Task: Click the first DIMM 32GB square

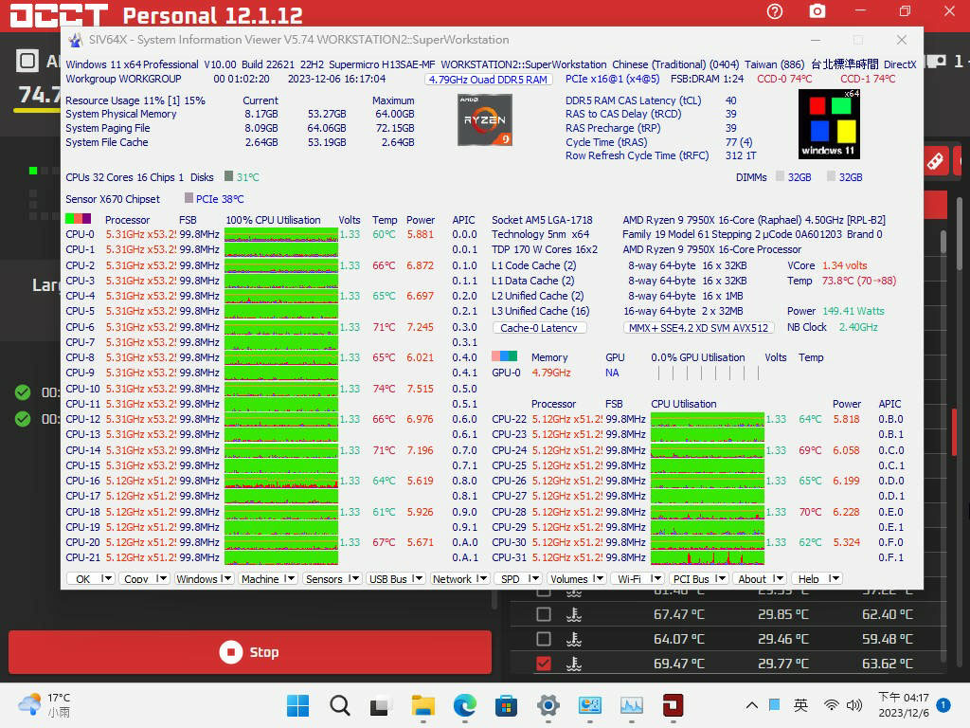Action: click(x=781, y=176)
